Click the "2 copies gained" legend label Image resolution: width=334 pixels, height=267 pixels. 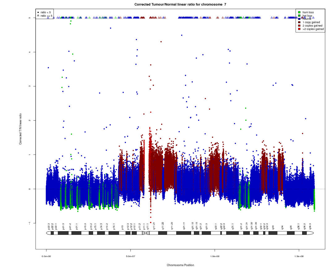[x=312, y=26]
